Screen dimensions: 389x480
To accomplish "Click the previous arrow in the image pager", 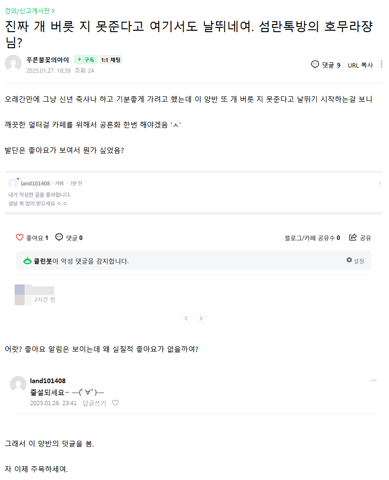I will coord(186,318).
